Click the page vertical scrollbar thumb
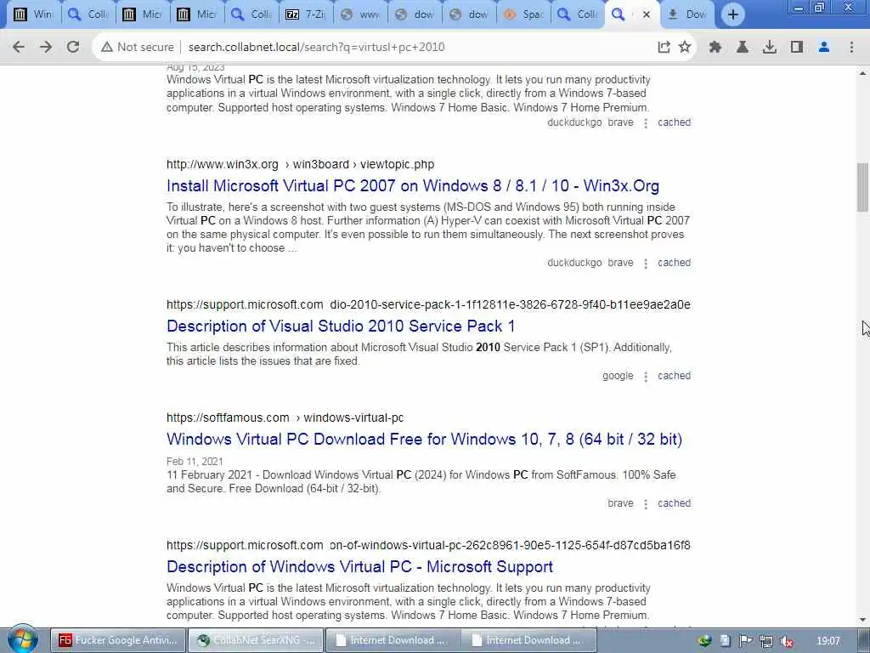The height and width of the screenshot is (653, 870). point(862,187)
